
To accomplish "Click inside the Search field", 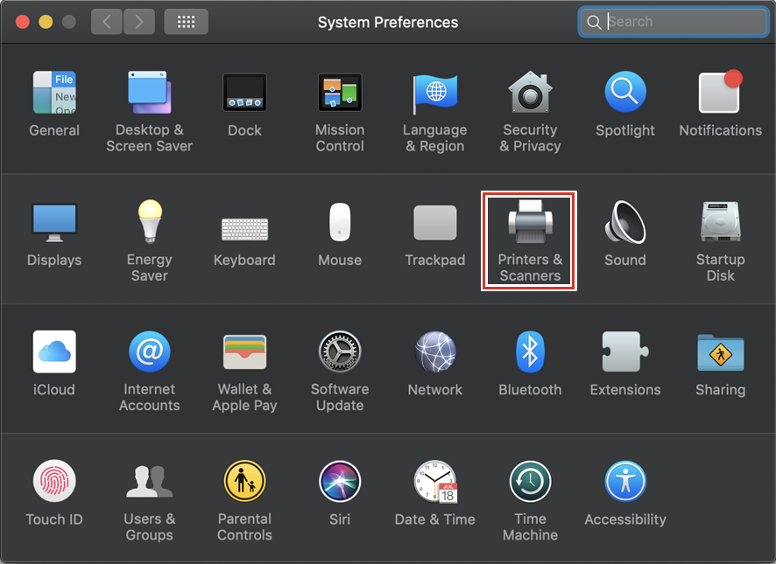I will click(x=674, y=21).
